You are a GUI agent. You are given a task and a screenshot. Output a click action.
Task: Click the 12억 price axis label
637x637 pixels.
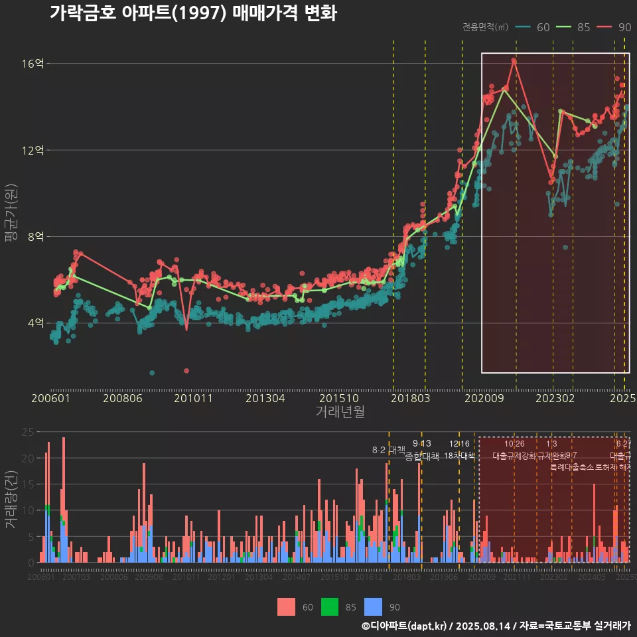(x=33, y=151)
